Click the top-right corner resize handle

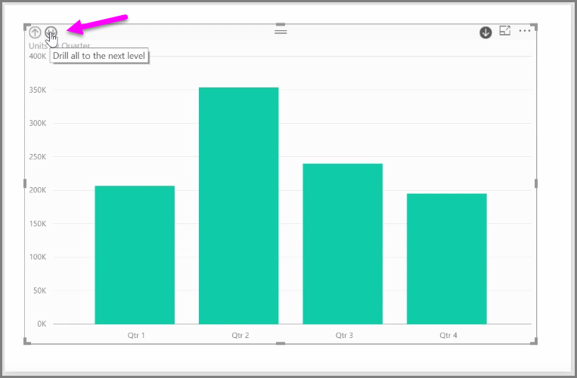535,27
